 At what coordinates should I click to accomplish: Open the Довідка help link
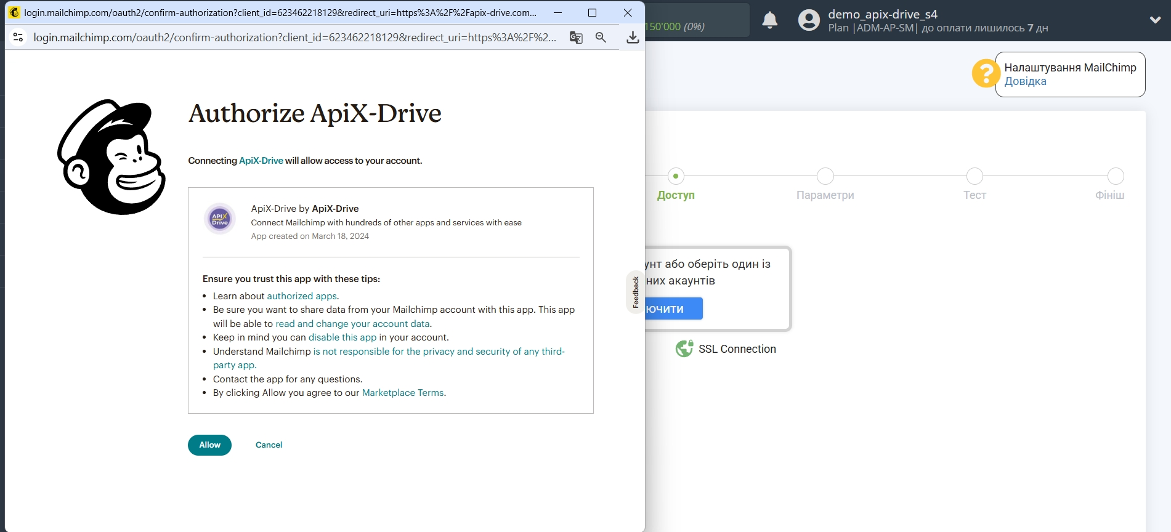tap(1025, 81)
